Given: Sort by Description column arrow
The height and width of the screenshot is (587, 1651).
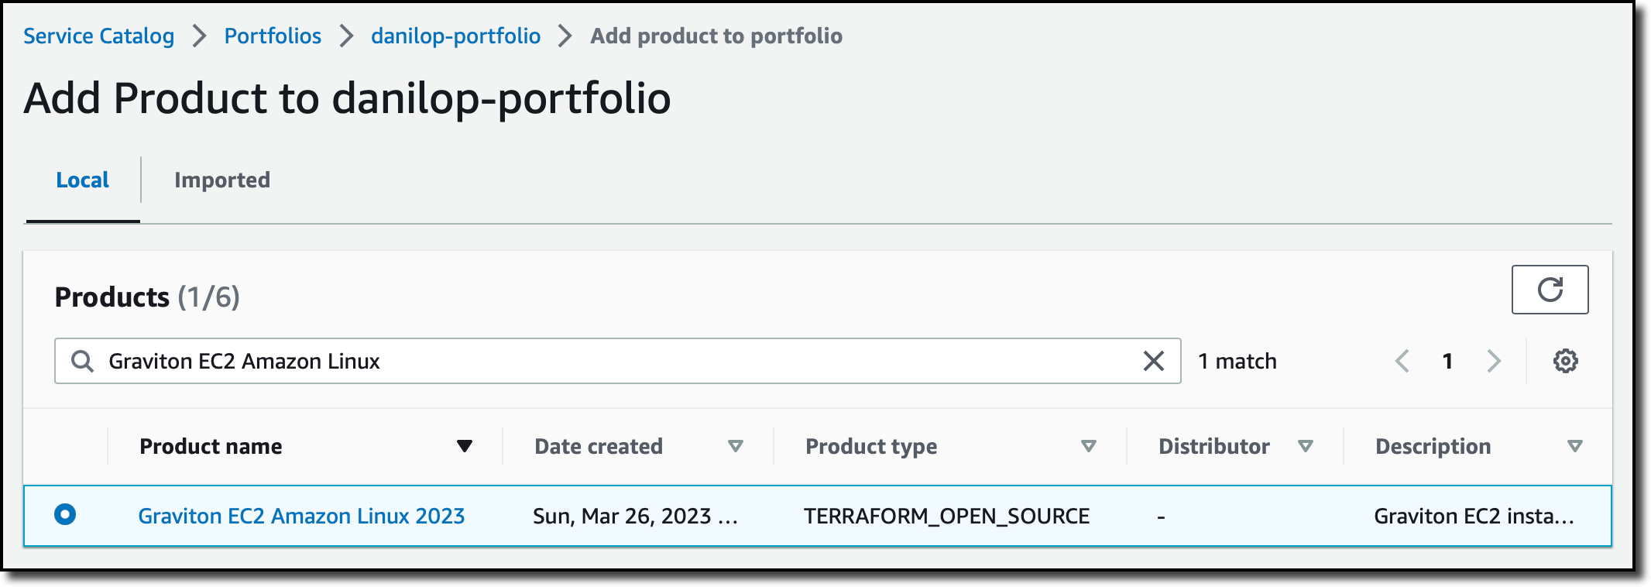Looking at the screenshot, I should (1574, 446).
